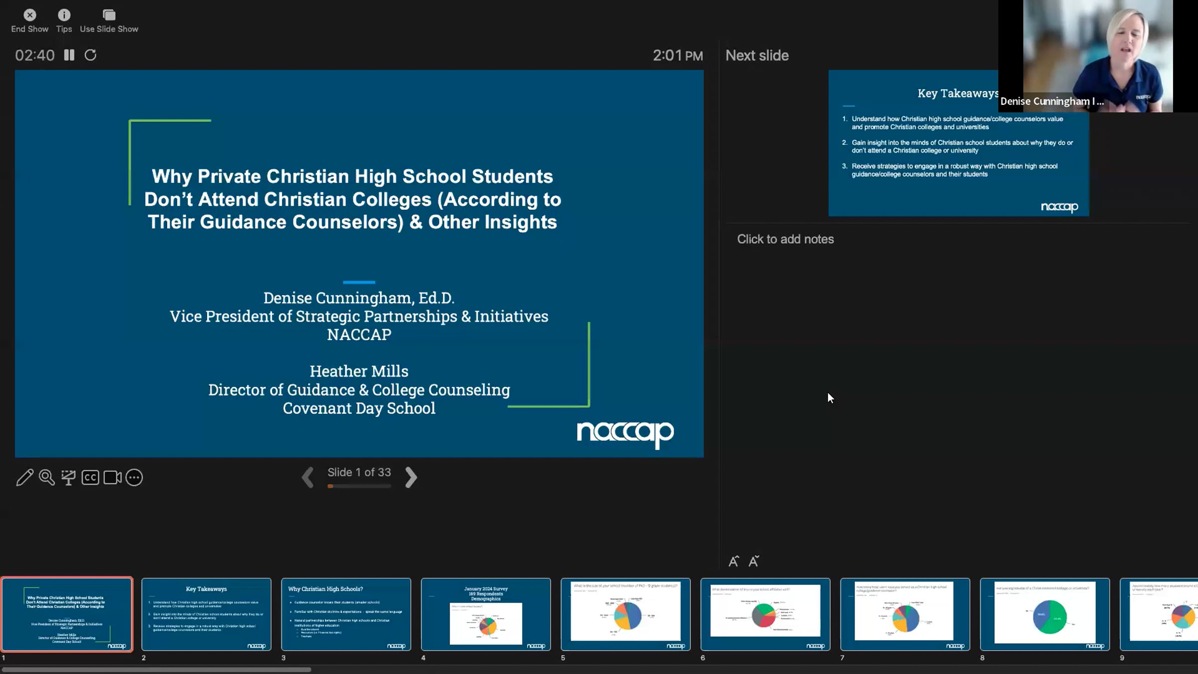
Task: Click the Slide 1 of 33 counter
Action: [359, 472]
